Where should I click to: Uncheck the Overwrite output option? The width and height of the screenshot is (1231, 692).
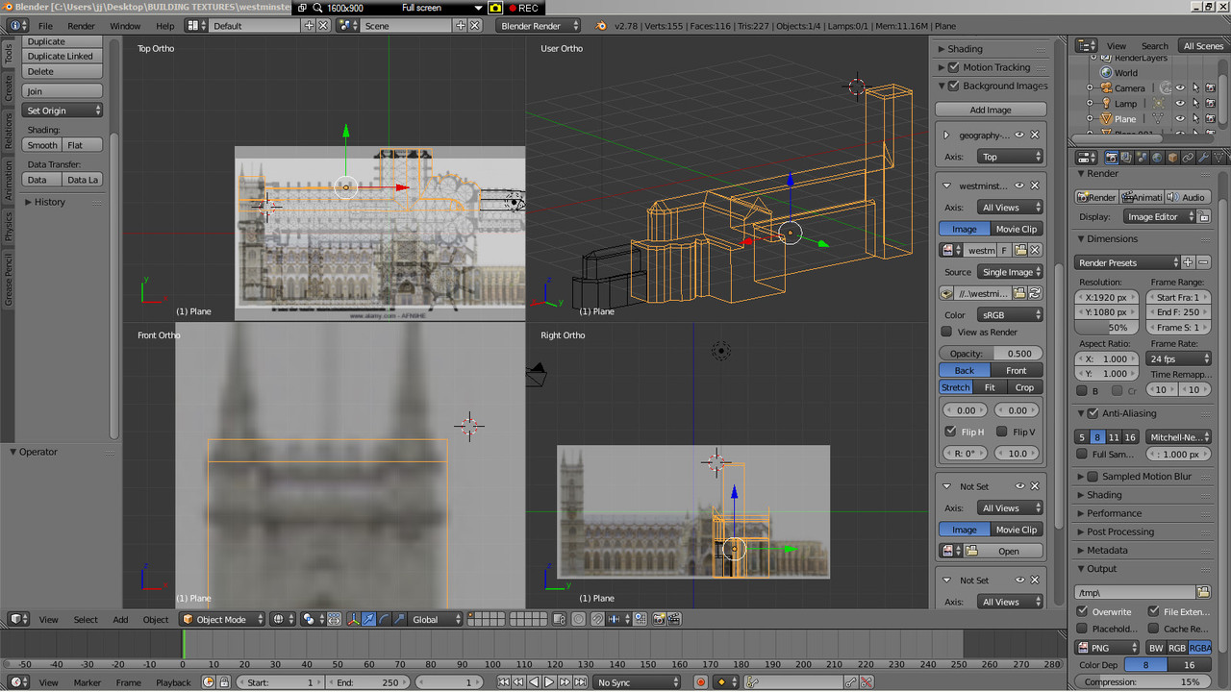point(1083,611)
